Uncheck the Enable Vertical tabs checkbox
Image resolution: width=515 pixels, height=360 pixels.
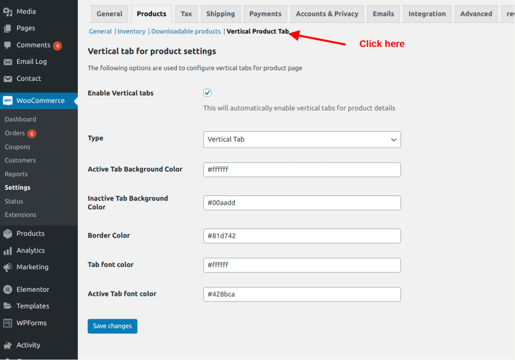(x=207, y=93)
